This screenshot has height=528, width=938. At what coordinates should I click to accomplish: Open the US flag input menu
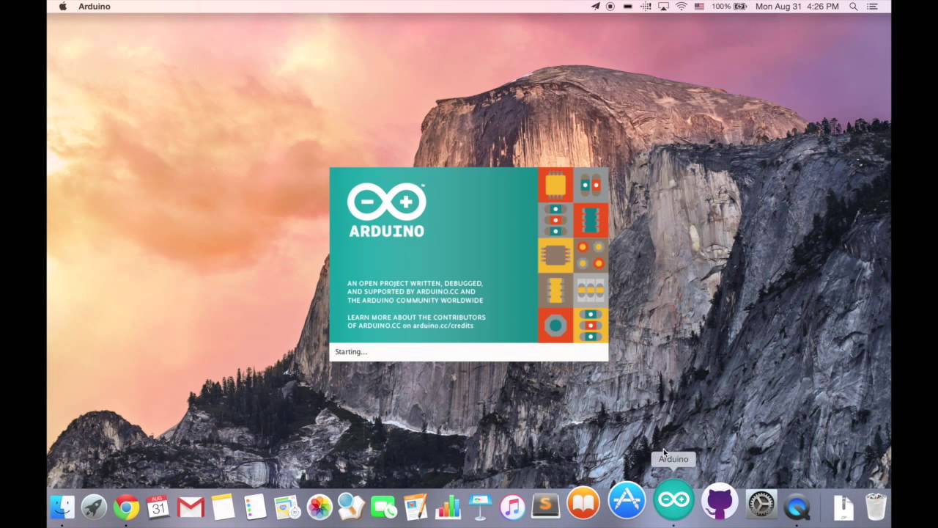pos(699,7)
